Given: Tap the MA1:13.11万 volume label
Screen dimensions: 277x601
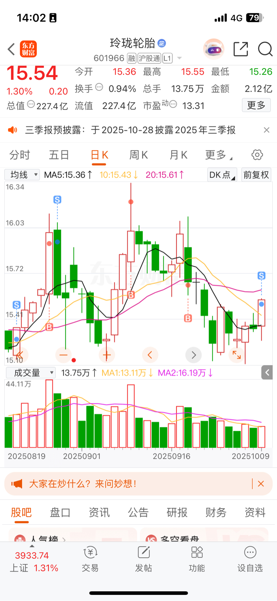Looking at the screenshot, I should (127, 373).
